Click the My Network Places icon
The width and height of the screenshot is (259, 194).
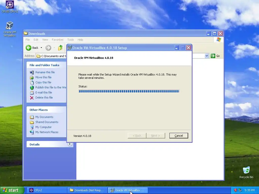pyautogui.click(x=32, y=132)
